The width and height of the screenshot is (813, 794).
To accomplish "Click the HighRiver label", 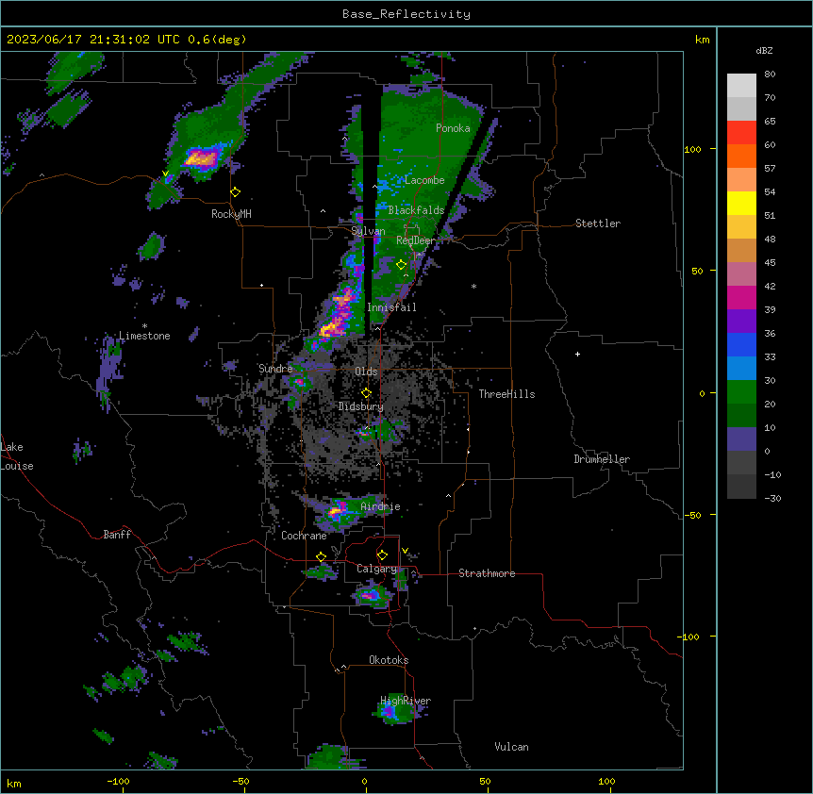I will click(406, 701).
